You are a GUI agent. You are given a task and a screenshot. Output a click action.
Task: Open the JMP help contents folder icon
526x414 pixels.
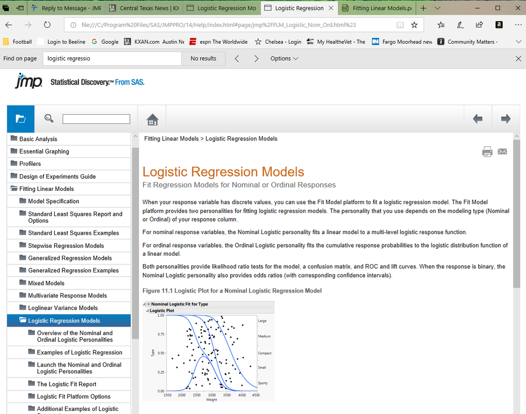(x=21, y=119)
